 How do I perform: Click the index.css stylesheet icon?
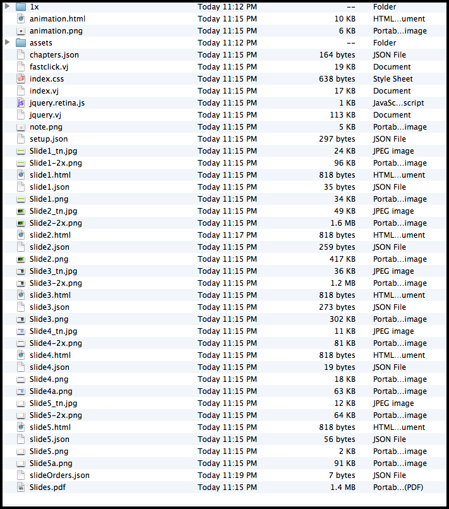coord(21,78)
